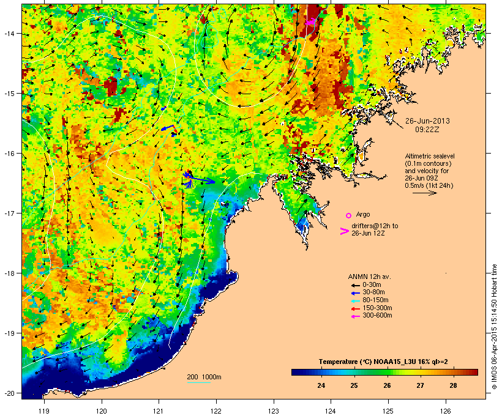Click the longitude axis label 121
The image size is (502, 416).
pos(159,411)
